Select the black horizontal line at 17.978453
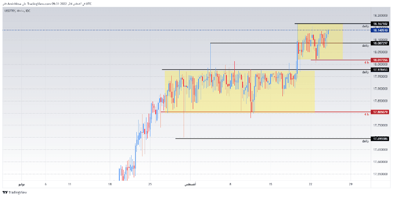This screenshot has width=393, height=197. 266,69
